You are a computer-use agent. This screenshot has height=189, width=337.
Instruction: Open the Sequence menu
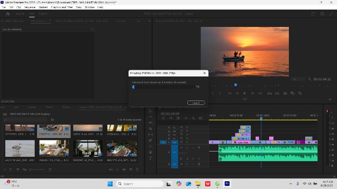(x=30, y=7)
